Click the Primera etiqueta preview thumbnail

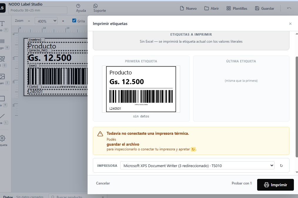(141, 89)
